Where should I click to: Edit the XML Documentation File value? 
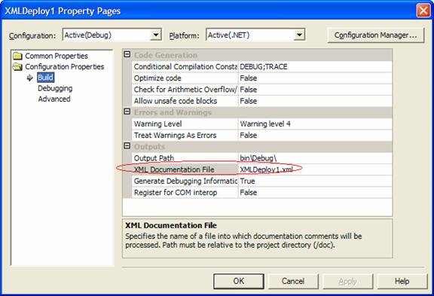pos(315,169)
